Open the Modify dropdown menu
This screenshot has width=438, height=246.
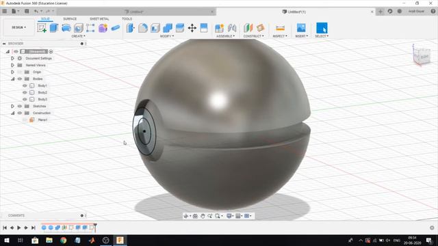point(167,36)
